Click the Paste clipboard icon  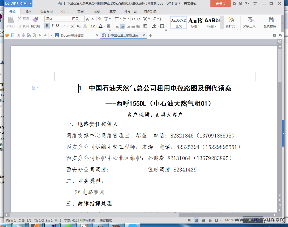pyautogui.click(x=10, y=20)
